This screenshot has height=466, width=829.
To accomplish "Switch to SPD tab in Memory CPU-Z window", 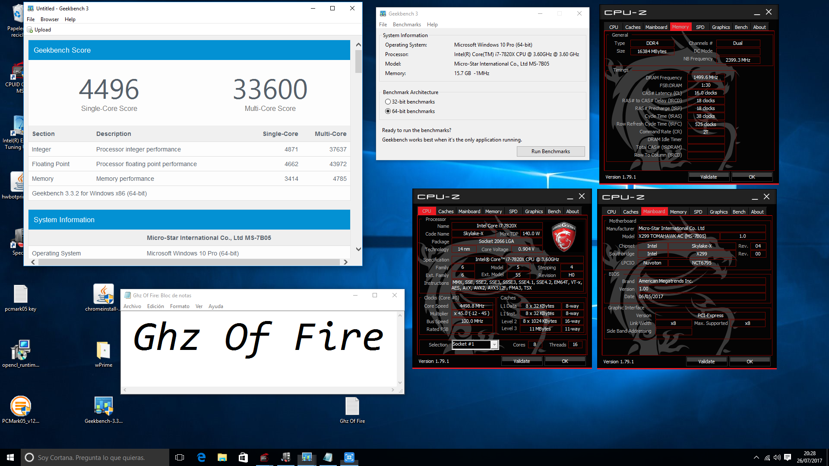I will (700, 27).
